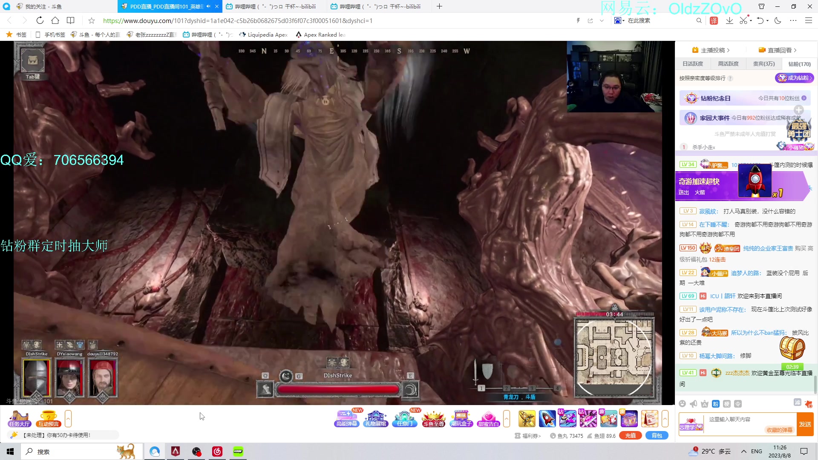Click the share page icon in address bar

coord(590,20)
